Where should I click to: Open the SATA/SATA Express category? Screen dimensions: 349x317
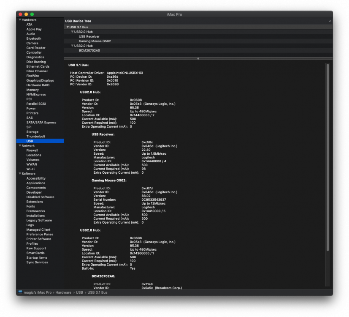41,123
